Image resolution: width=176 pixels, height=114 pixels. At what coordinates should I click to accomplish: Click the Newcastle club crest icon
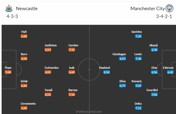pos(9,8)
